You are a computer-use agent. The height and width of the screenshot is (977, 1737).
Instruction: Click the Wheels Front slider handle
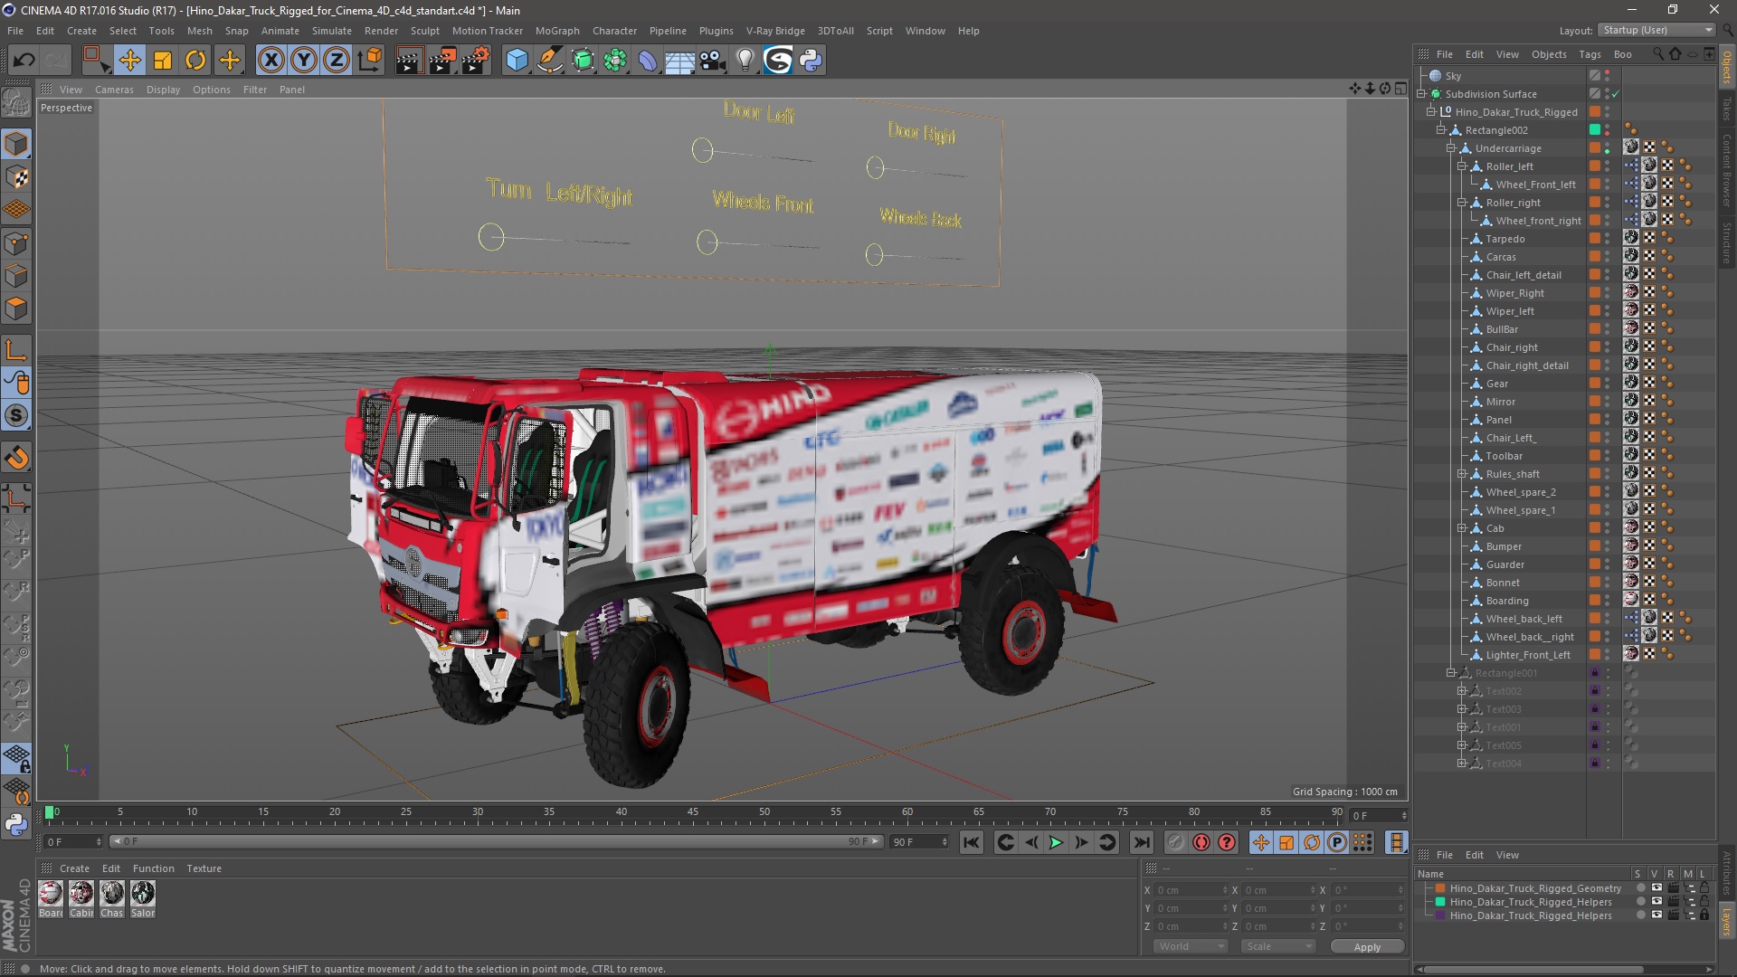click(707, 242)
